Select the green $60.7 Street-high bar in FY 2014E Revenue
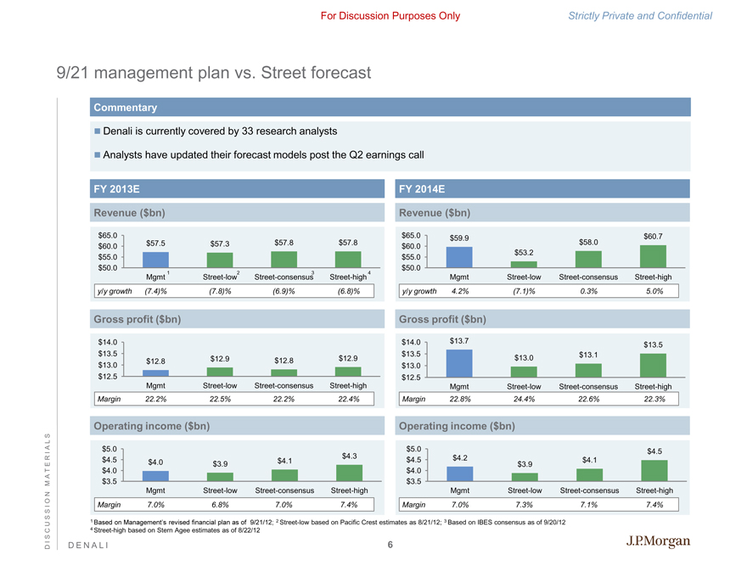 [653, 256]
